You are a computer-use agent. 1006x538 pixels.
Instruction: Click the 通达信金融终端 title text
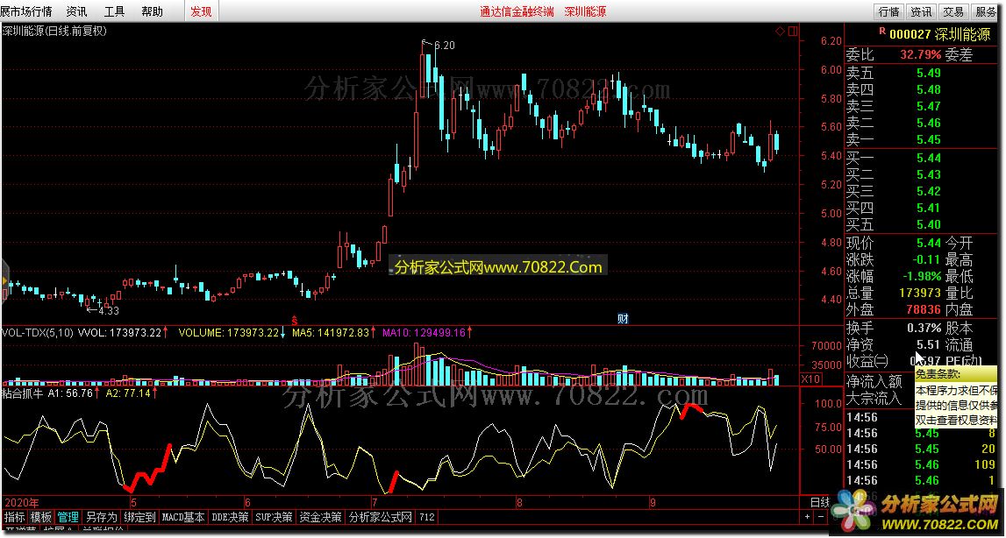(517, 11)
